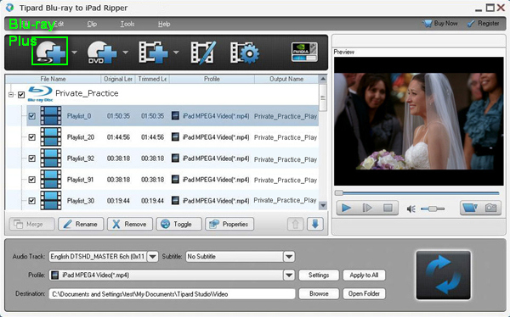Click the video preview image
This screenshot has width=510, height=317.
tap(418, 121)
